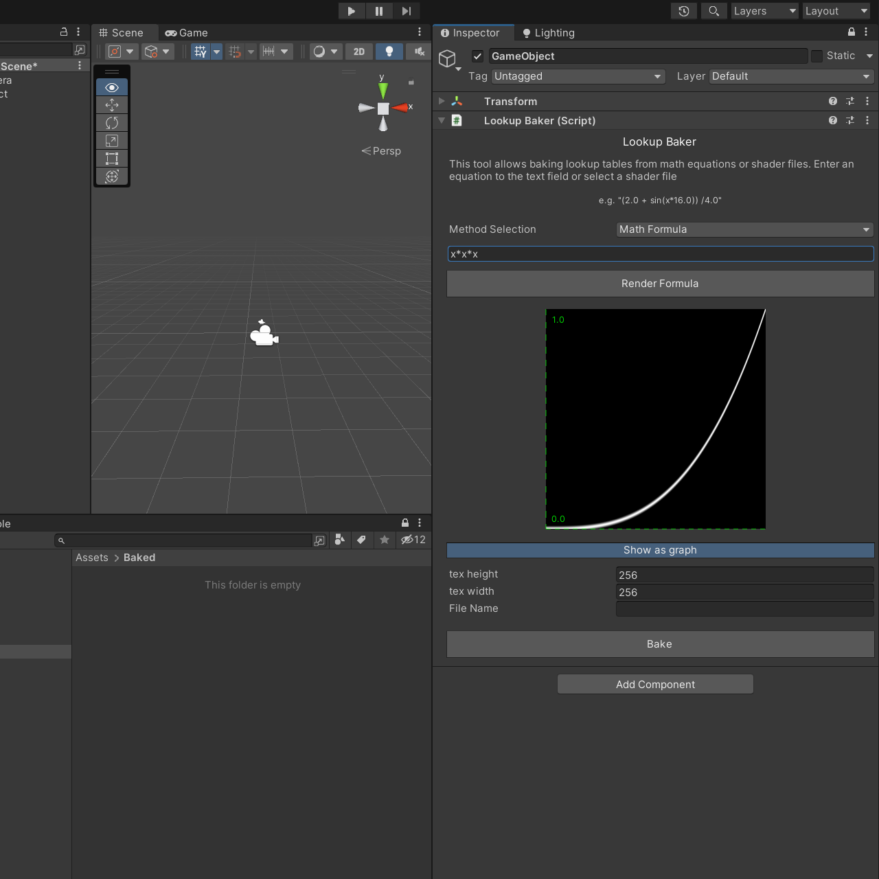Open the Tag dropdown set to Untagged
Screen dimensions: 879x879
pyautogui.click(x=578, y=76)
